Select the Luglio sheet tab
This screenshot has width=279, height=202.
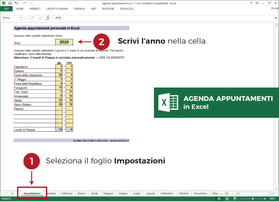tap(137, 193)
